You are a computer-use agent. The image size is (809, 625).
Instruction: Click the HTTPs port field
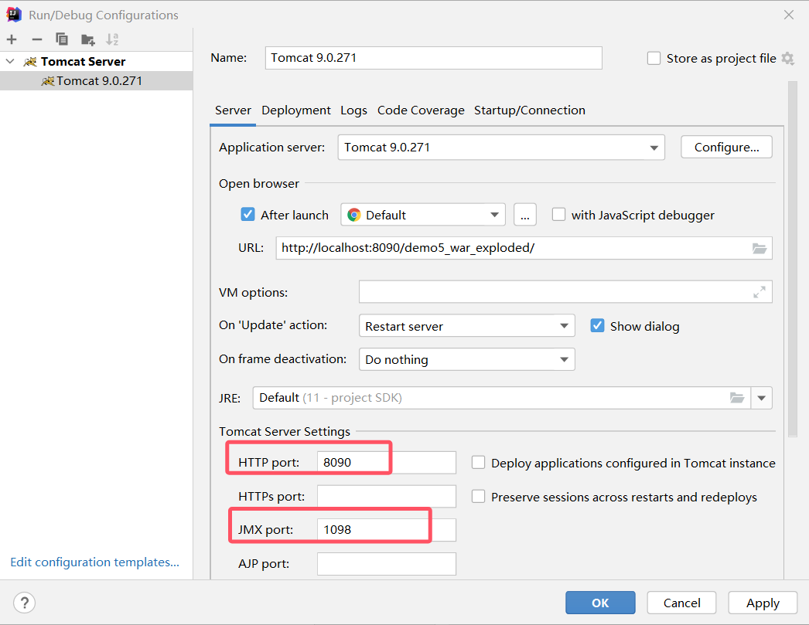pyautogui.click(x=387, y=496)
